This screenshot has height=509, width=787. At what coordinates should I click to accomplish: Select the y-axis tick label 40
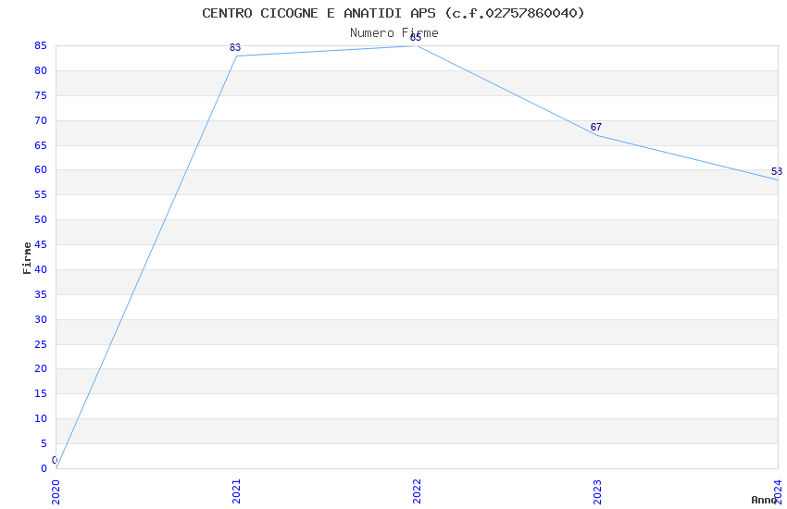[41, 269]
